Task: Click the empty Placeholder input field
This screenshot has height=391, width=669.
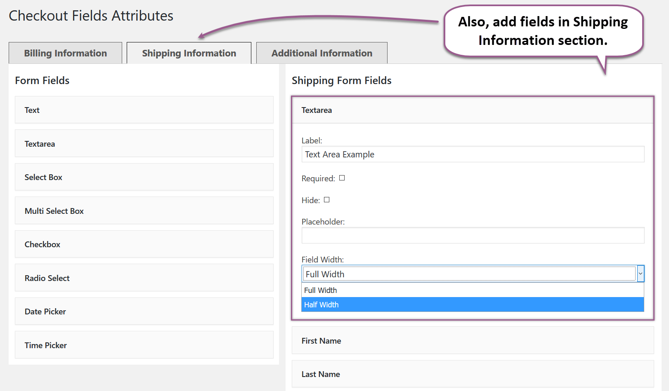Action: coord(473,235)
